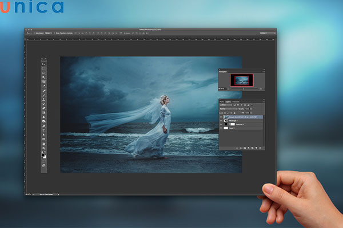Viewport: 343px width, 228px height.
Task: Select the Healing Brush tool
Action: [x=44, y=91]
